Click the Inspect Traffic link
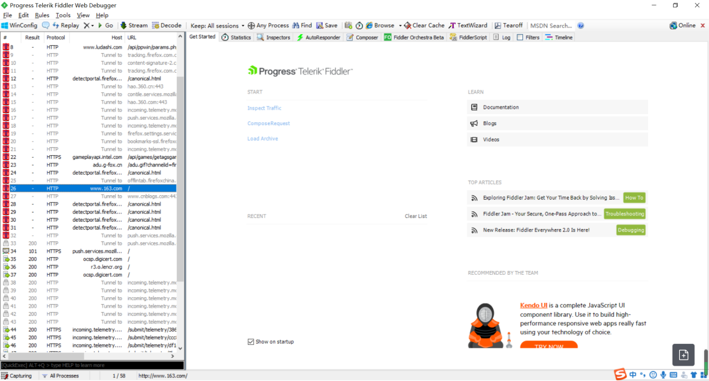Image resolution: width=709 pixels, height=381 pixels. click(264, 108)
